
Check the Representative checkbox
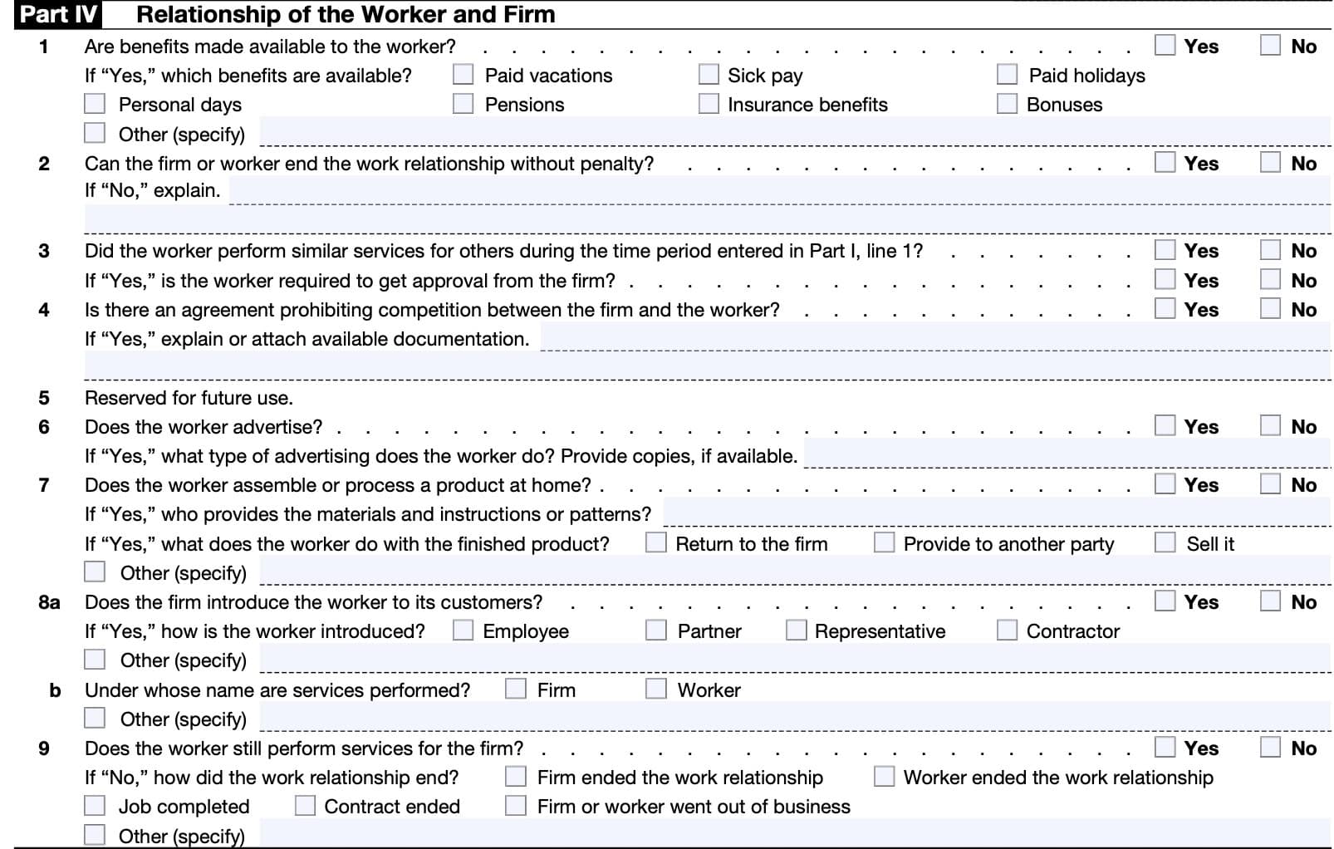796,631
